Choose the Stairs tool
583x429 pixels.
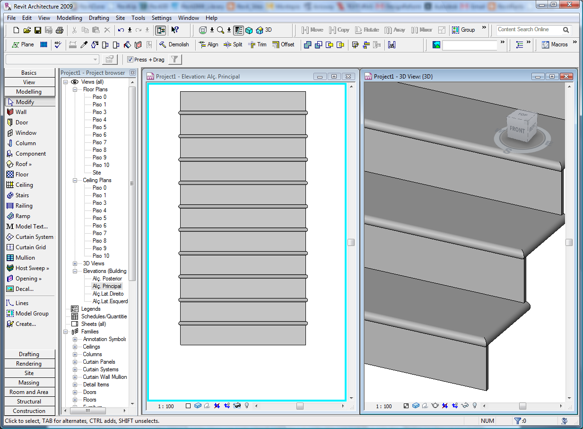pyautogui.click(x=22, y=195)
